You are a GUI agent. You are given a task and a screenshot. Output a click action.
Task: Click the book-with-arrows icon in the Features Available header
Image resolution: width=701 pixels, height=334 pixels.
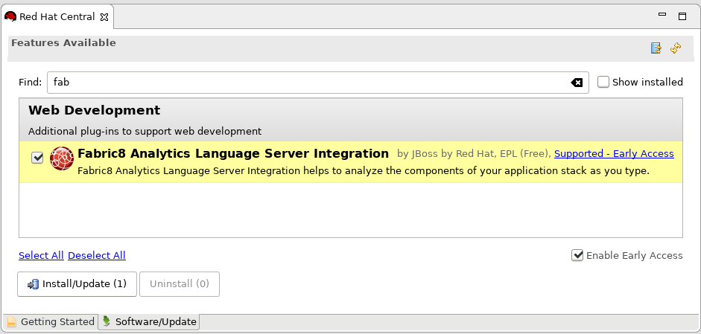tap(656, 48)
